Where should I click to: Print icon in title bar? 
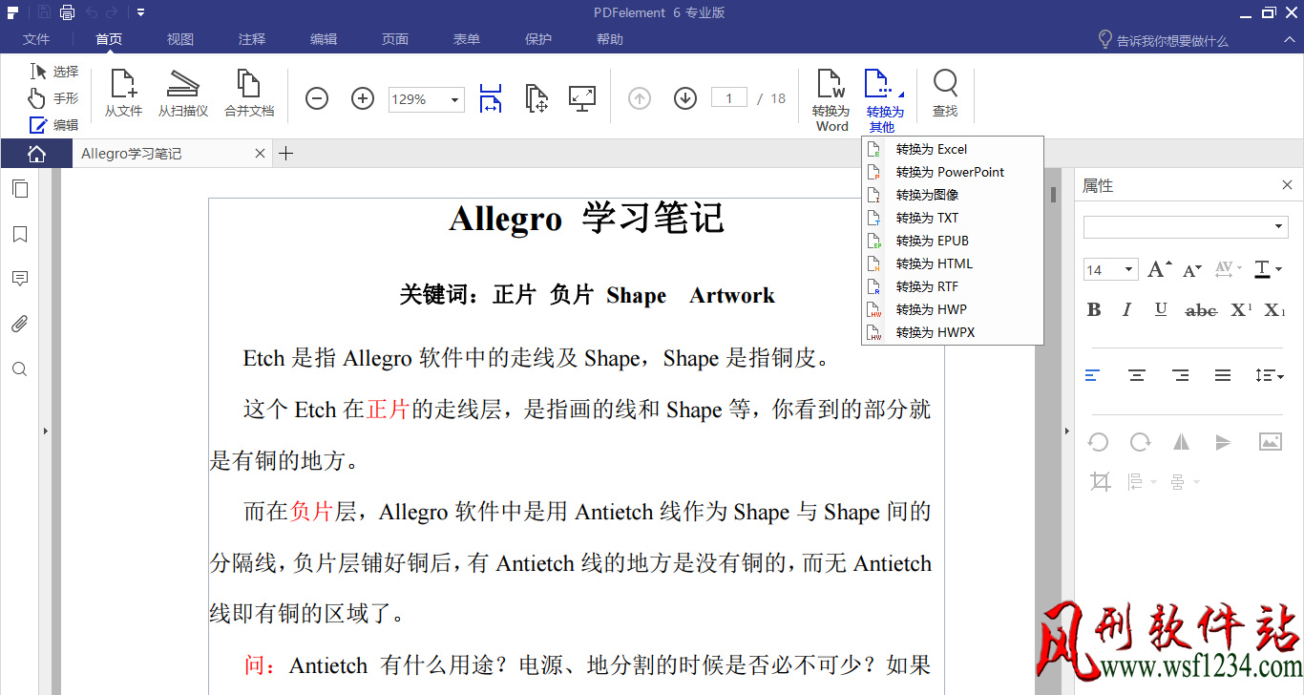click(67, 12)
